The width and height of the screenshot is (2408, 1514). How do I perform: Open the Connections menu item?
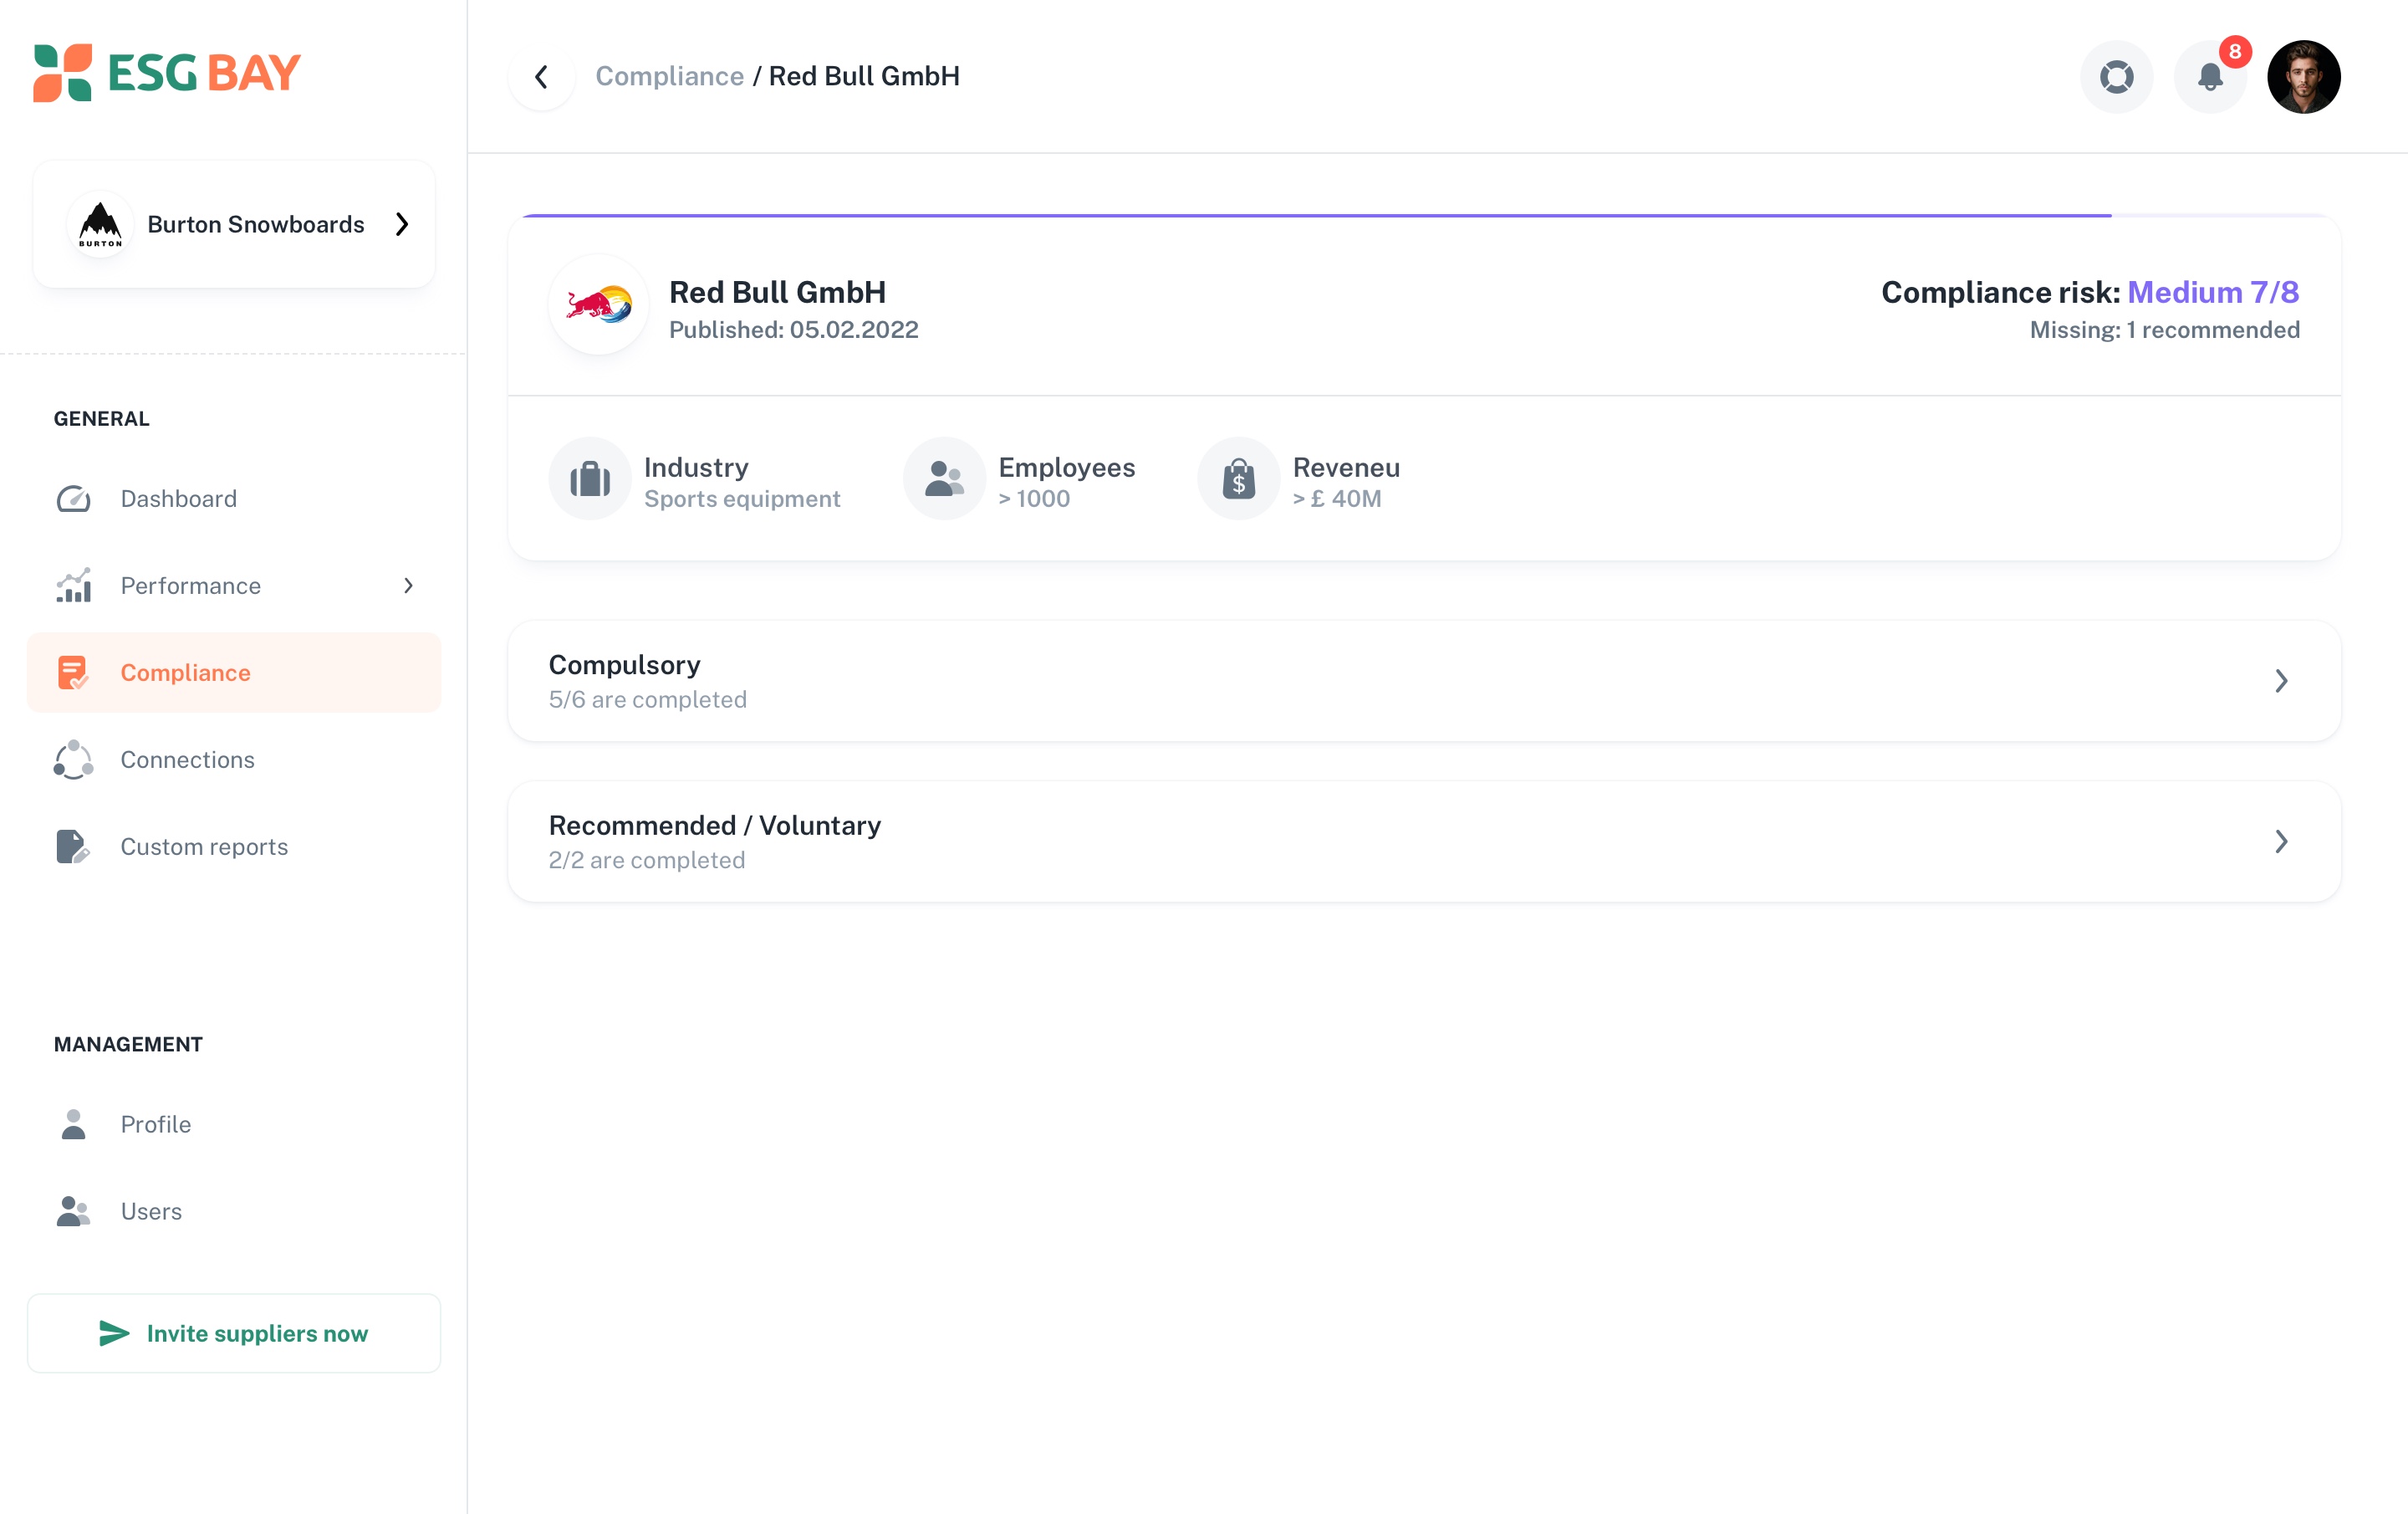pyautogui.click(x=234, y=760)
